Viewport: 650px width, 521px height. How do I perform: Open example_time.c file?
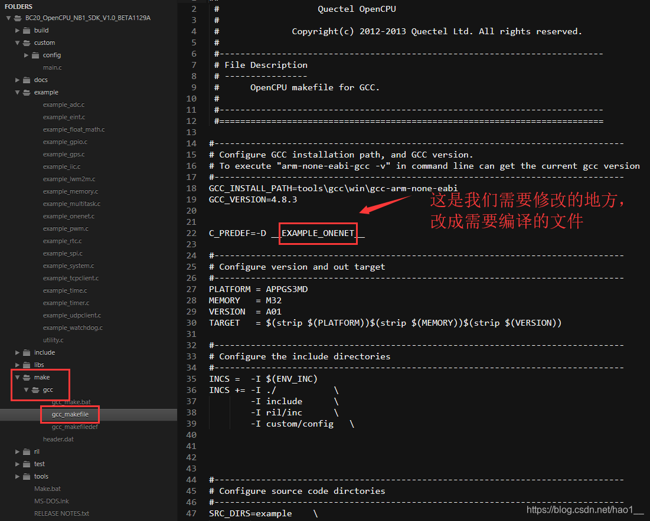click(x=65, y=291)
